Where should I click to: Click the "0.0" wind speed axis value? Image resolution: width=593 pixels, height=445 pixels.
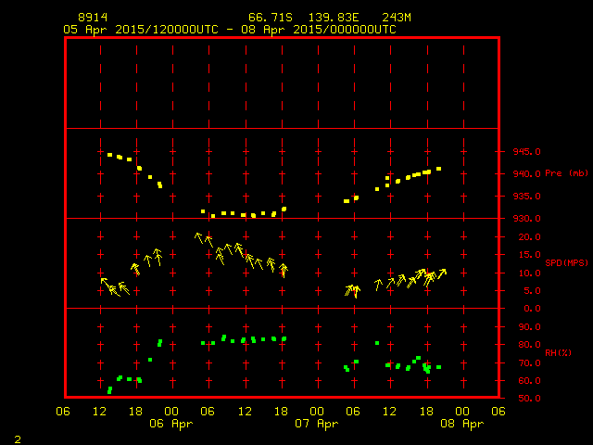point(532,309)
